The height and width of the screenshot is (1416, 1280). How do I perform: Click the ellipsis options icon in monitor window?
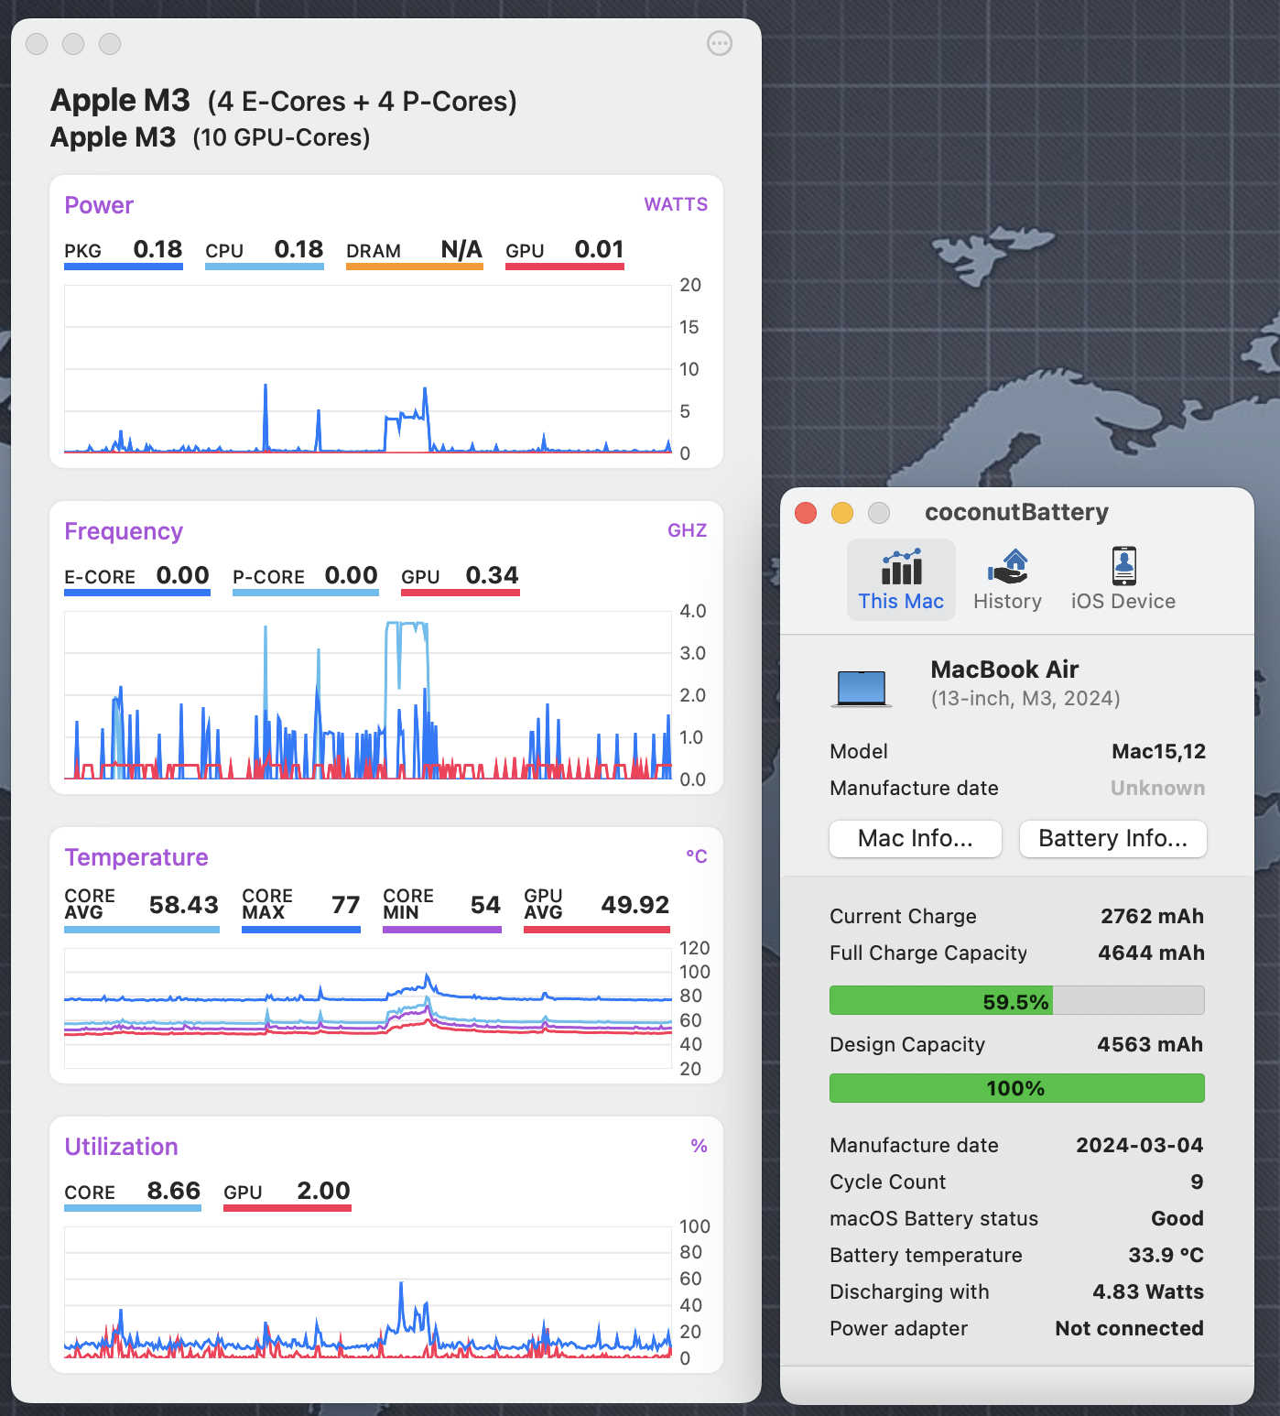point(720,43)
